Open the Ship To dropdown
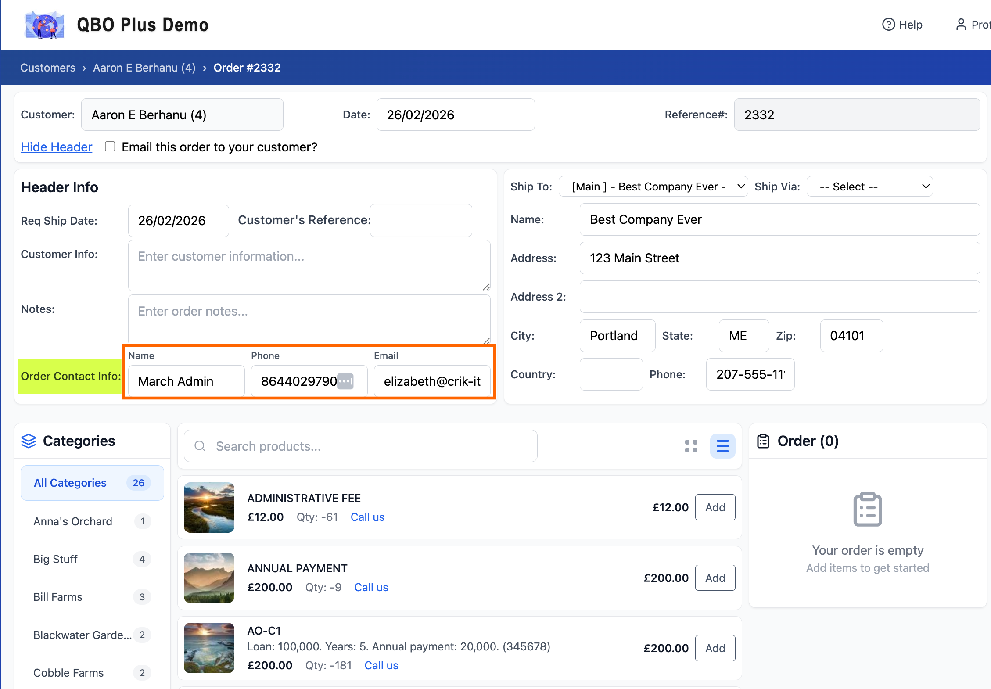This screenshot has height=689, width=991. point(653,187)
